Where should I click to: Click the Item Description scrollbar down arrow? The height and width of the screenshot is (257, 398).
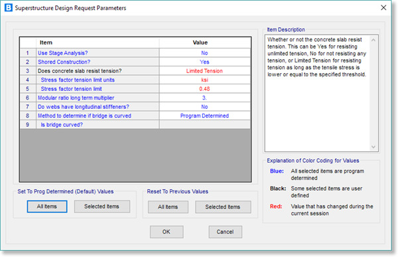[373, 147]
